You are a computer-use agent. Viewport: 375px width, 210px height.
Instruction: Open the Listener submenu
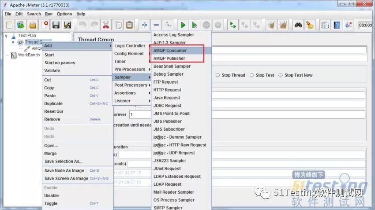132,101
